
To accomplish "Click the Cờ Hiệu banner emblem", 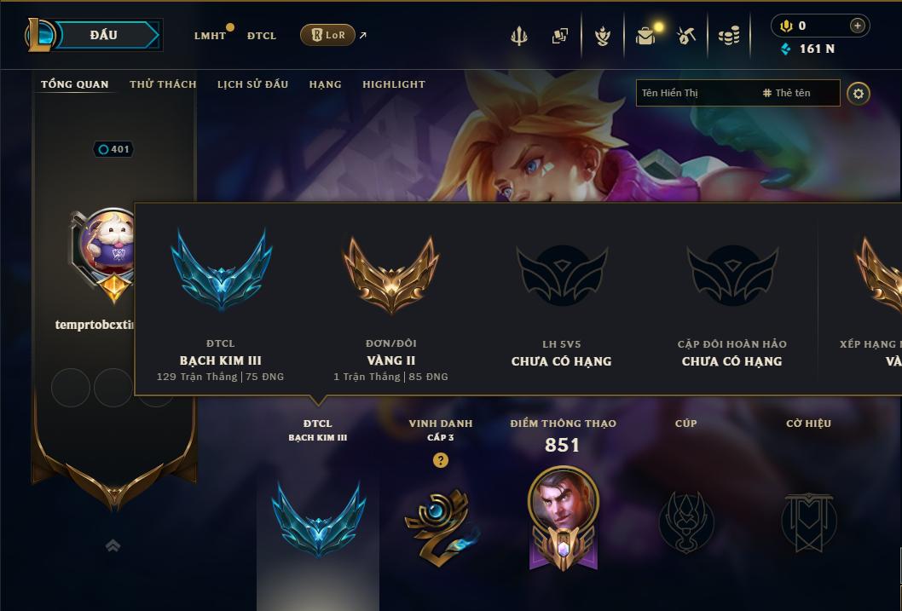I will pyautogui.click(x=808, y=522).
